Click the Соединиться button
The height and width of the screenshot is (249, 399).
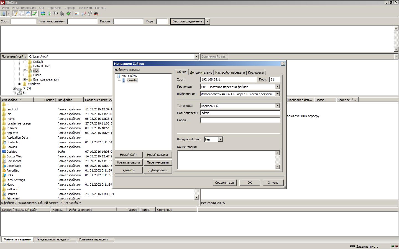224,183
